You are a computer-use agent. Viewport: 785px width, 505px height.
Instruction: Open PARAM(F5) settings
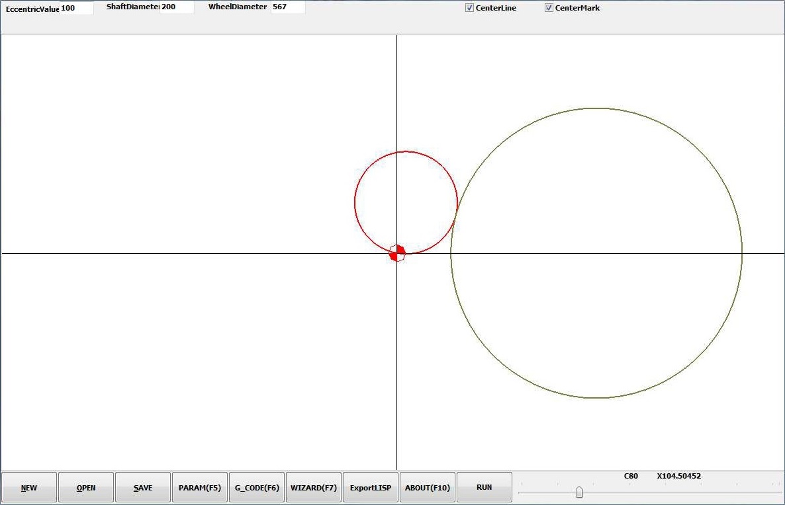pyautogui.click(x=200, y=488)
